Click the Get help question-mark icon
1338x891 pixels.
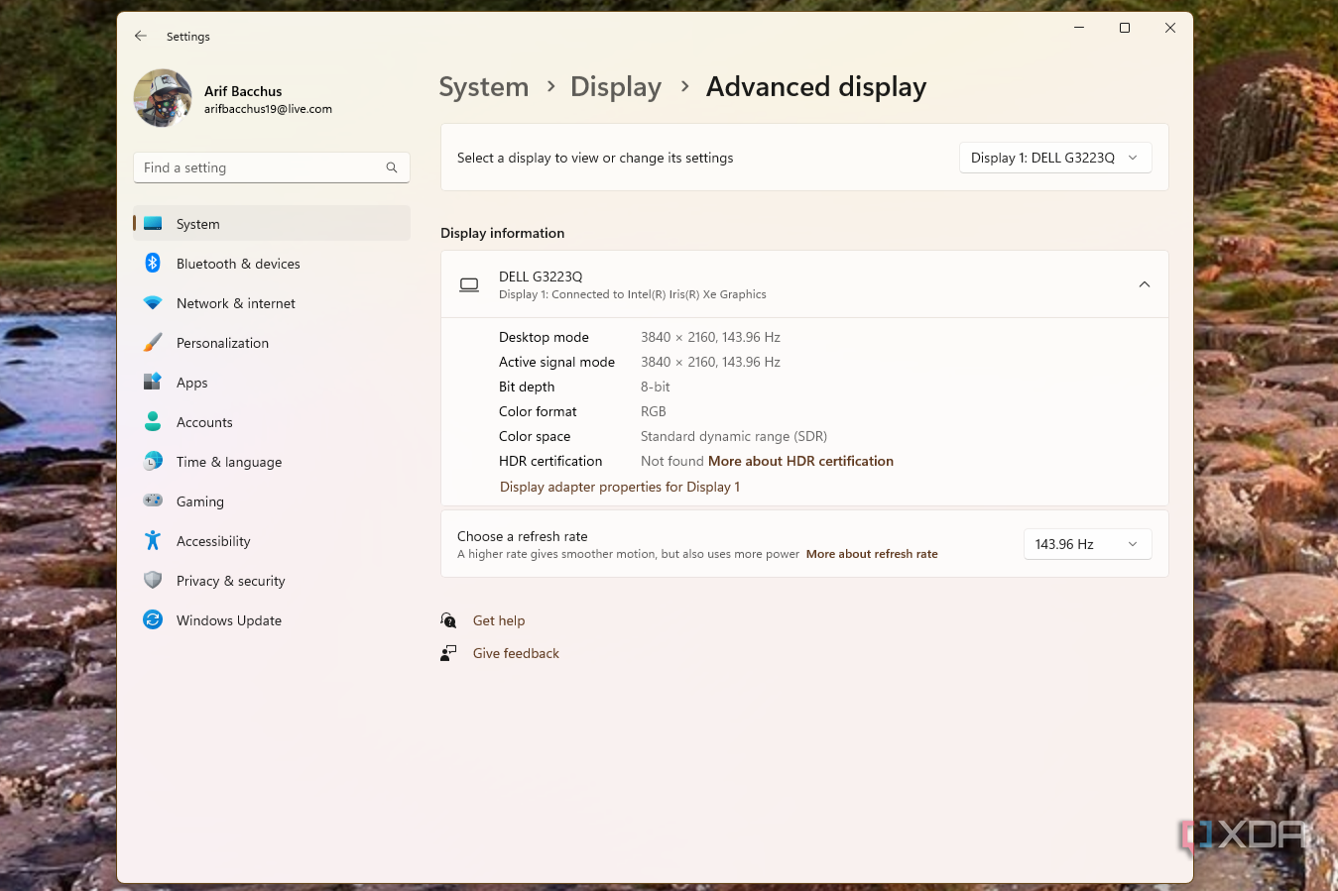[448, 619]
